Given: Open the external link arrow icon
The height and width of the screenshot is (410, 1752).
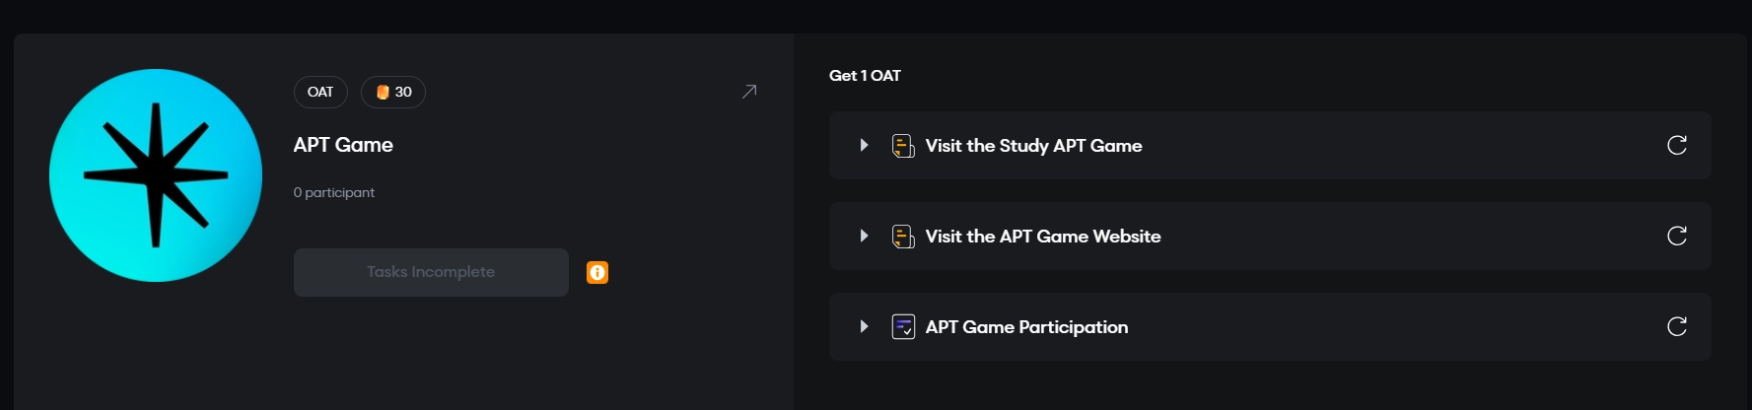Looking at the screenshot, I should point(749,92).
